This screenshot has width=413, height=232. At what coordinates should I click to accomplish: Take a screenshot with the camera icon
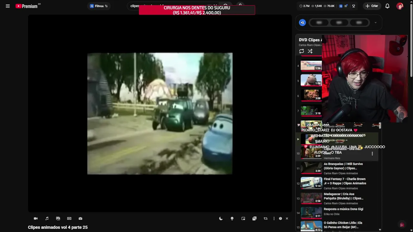80,218
